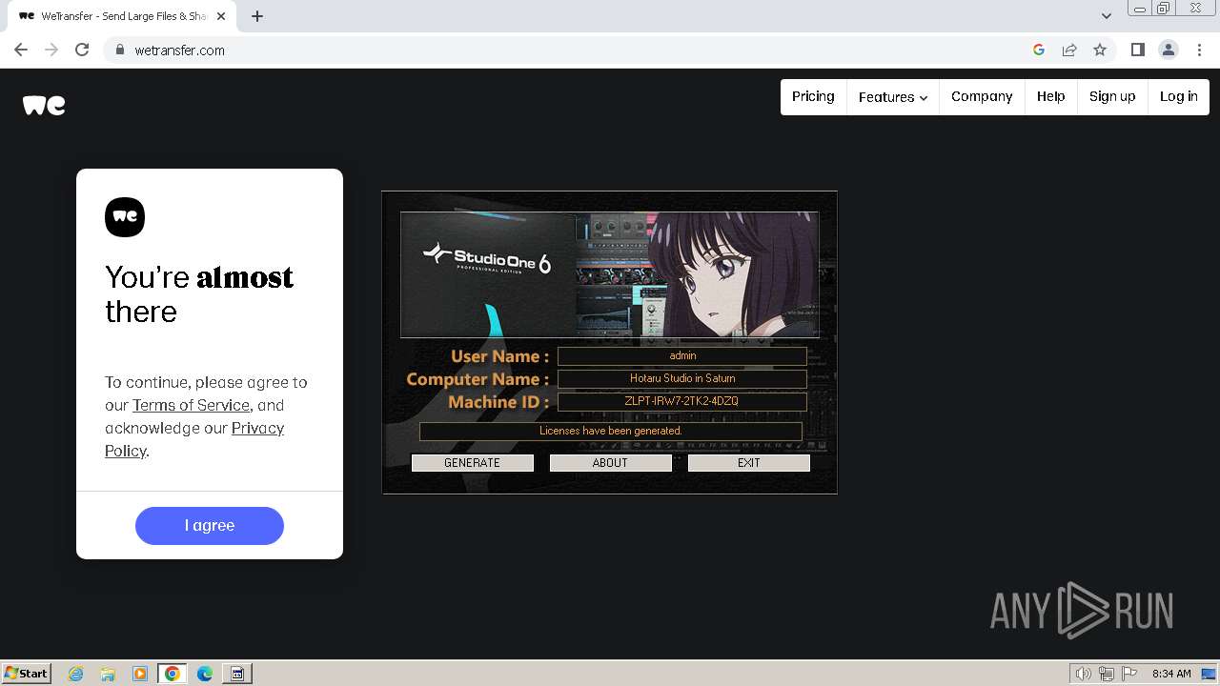Open the Company menu item
The height and width of the screenshot is (686, 1220).
[982, 96]
